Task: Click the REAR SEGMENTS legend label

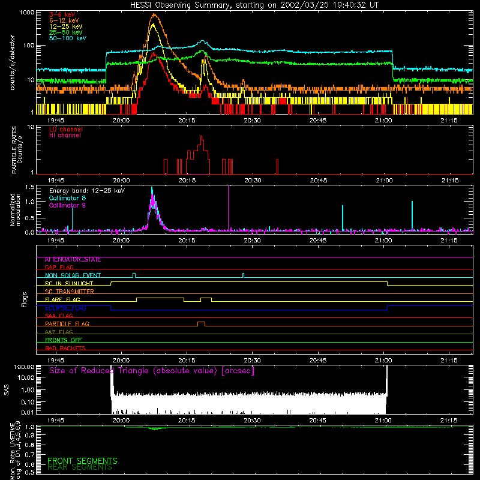Action: [80, 467]
